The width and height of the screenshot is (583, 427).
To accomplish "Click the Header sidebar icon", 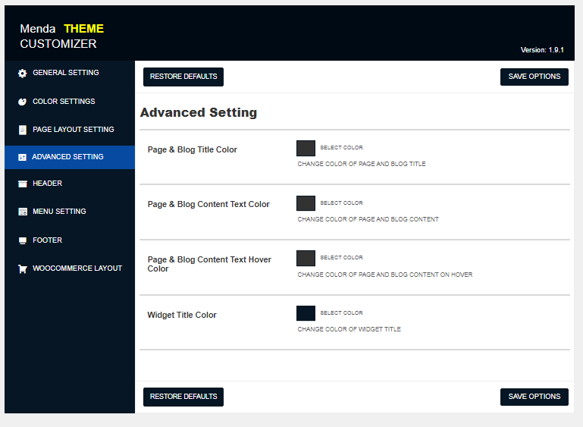I will pyautogui.click(x=23, y=184).
